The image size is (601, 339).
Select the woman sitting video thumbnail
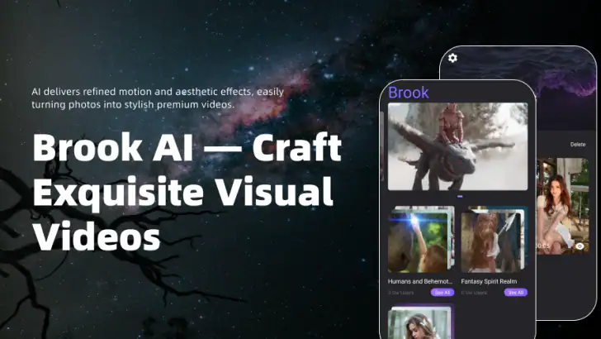point(562,206)
